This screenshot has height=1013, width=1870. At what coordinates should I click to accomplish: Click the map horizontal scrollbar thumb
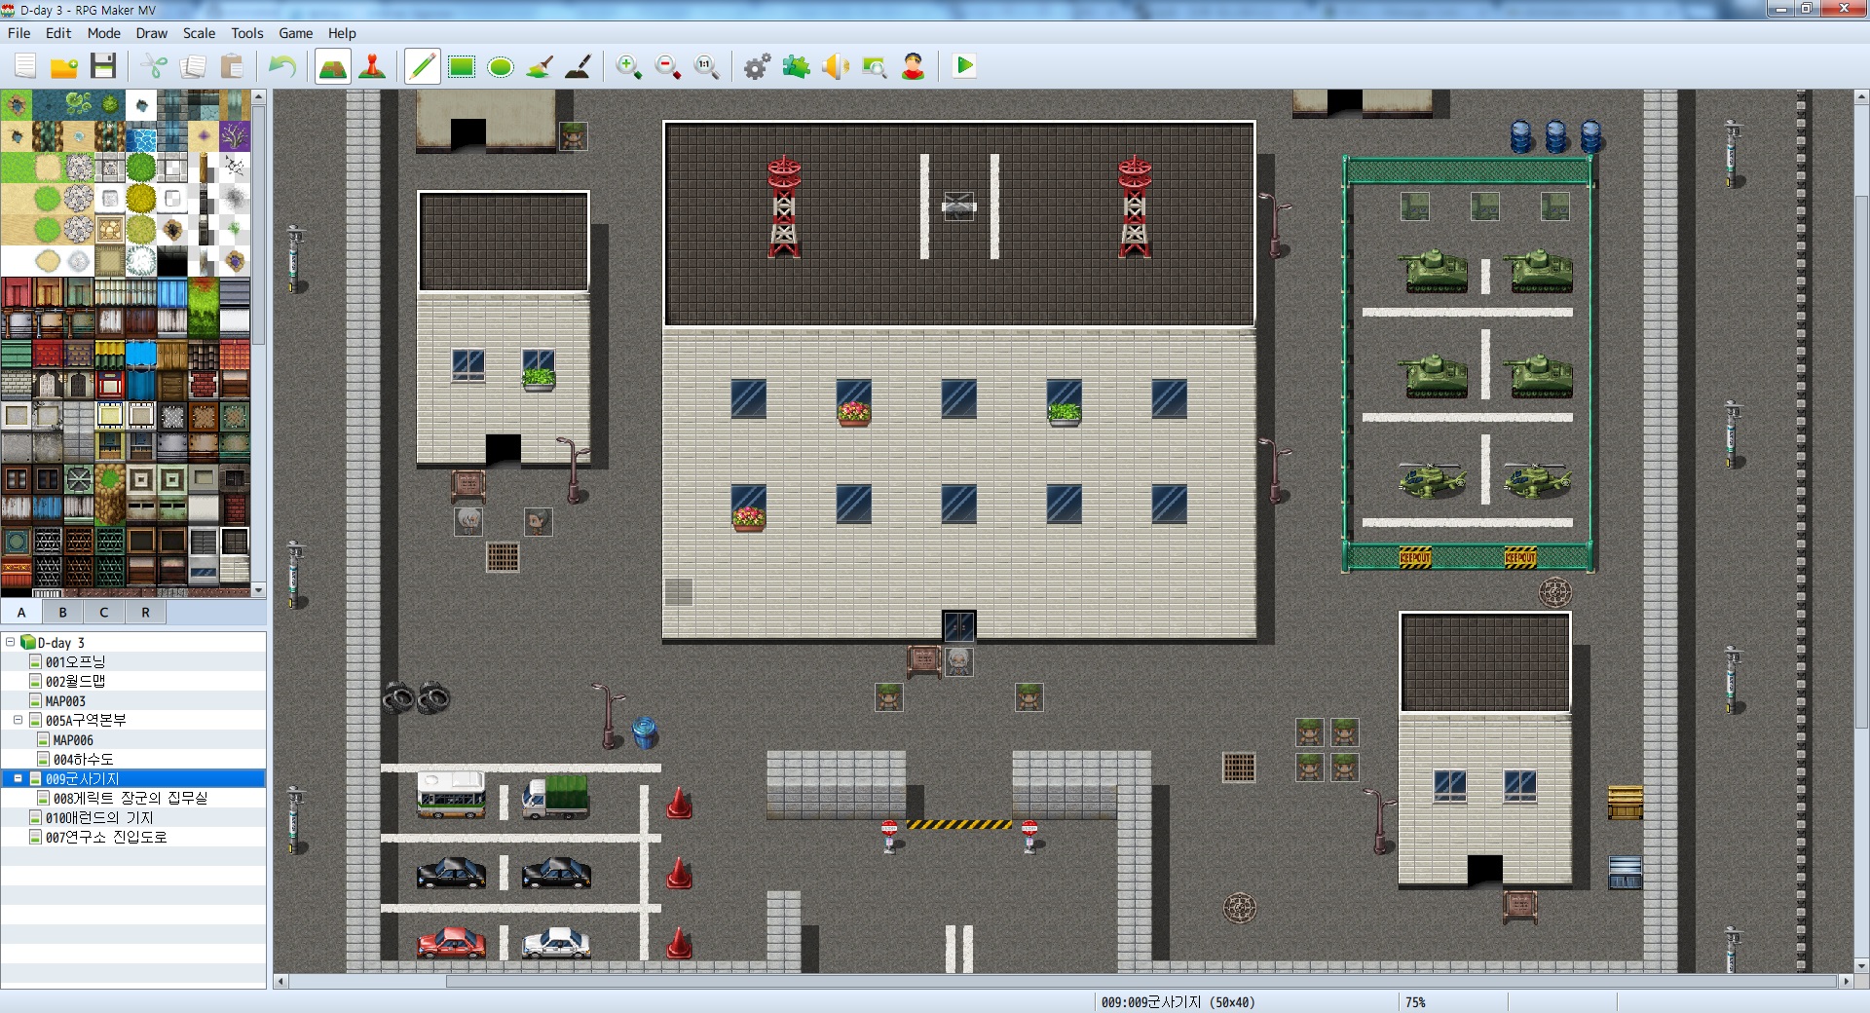(x=1141, y=981)
